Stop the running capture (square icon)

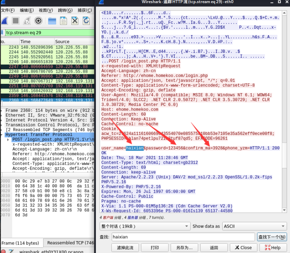[x=15, y=21]
